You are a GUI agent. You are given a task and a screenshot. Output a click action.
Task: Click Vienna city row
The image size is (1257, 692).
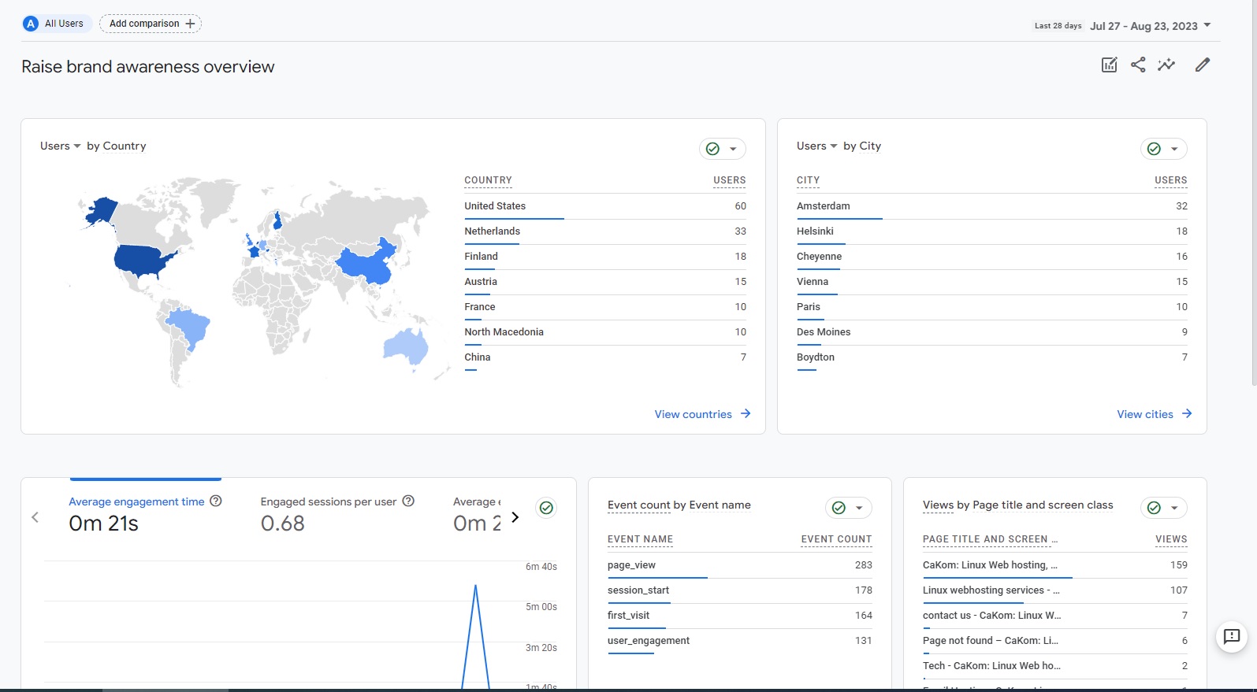click(992, 282)
